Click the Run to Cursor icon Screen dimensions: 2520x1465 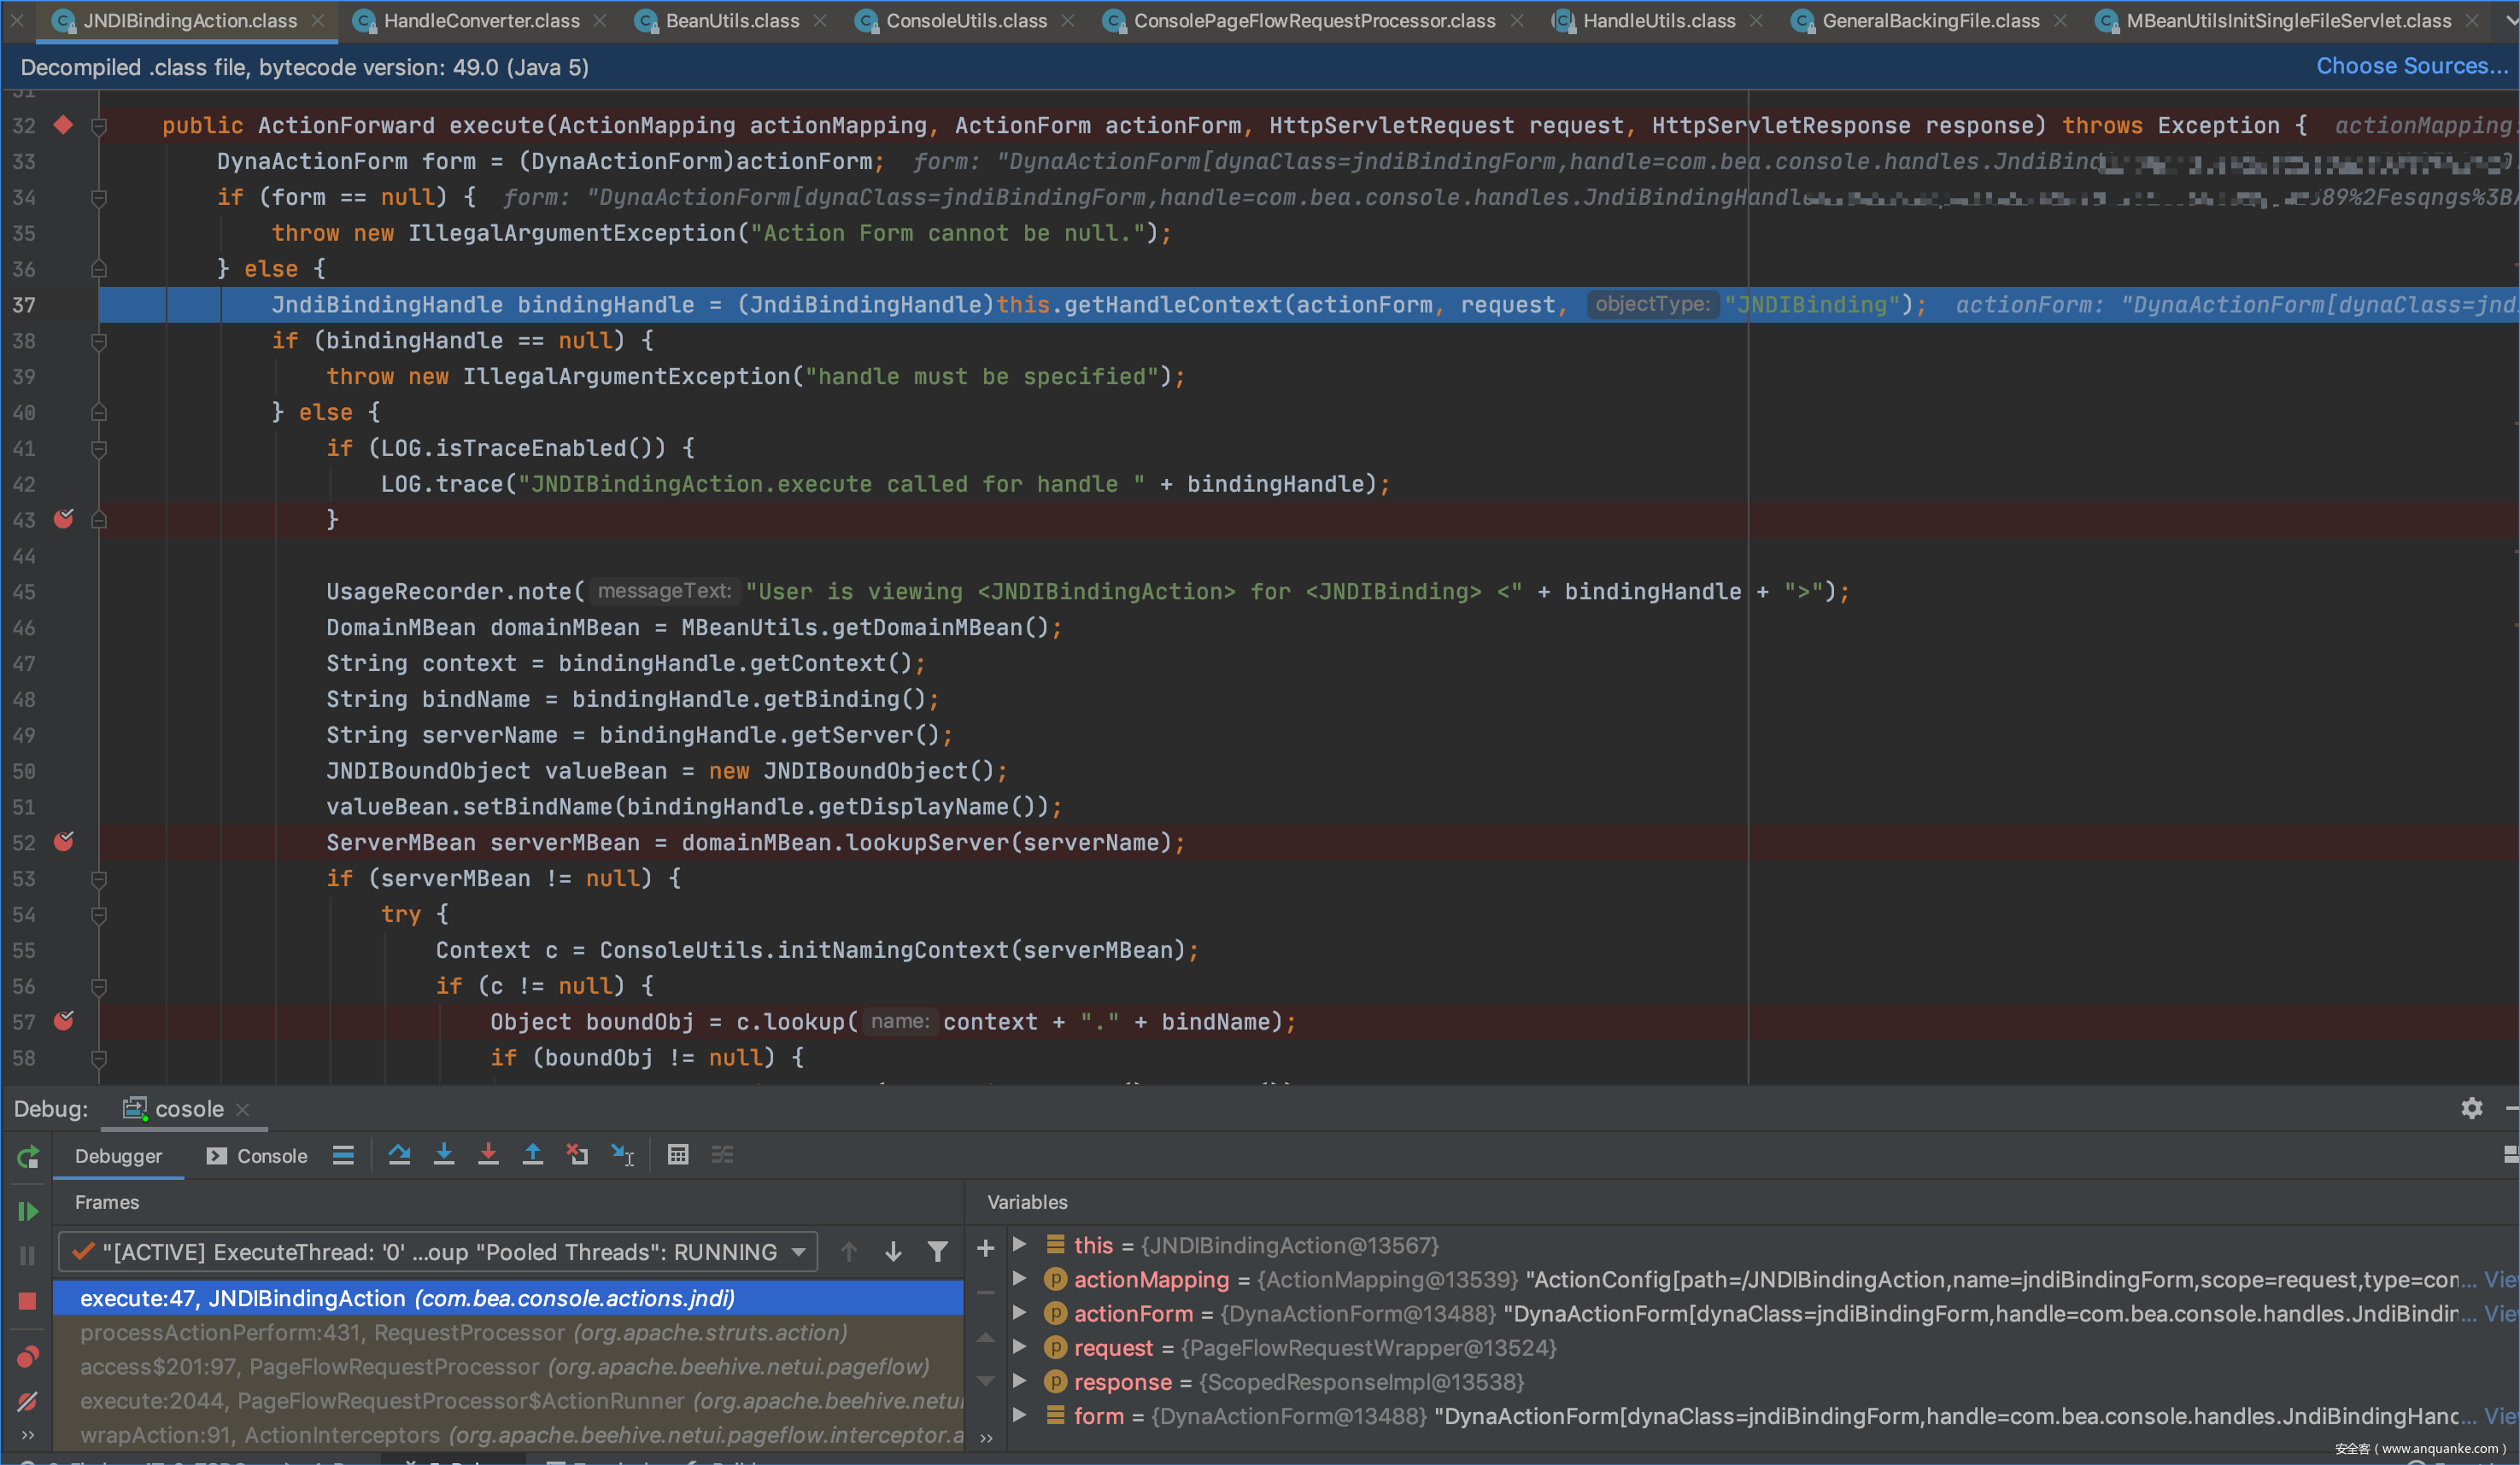click(622, 1155)
